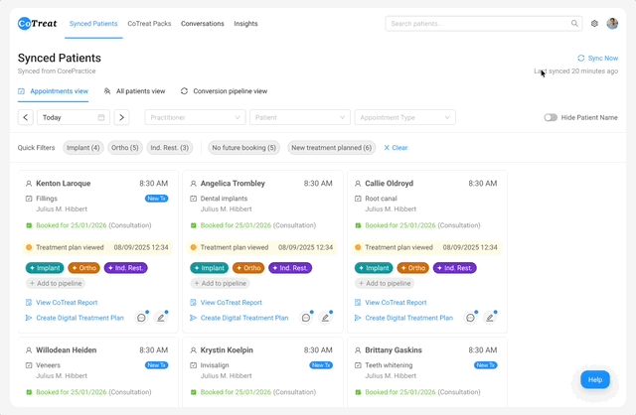Toggle the Implant (4) quick filter
The image size is (636, 415).
[83, 148]
